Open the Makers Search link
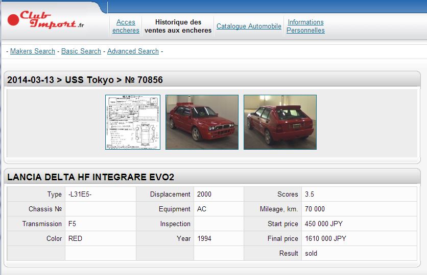427x275 pixels. tap(33, 51)
